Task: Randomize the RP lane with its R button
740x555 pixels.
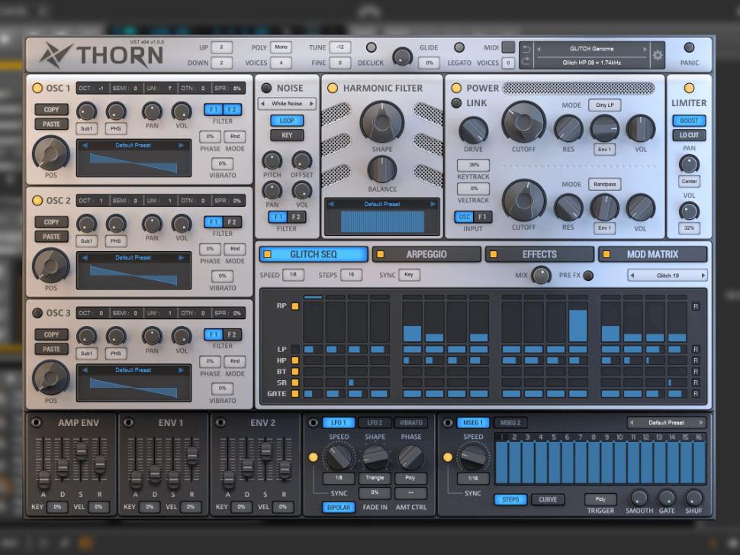Action: 695,306
